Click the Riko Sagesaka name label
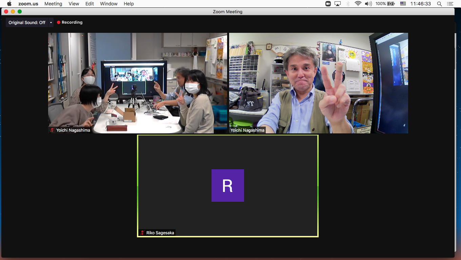461x260 pixels. click(x=160, y=233)
